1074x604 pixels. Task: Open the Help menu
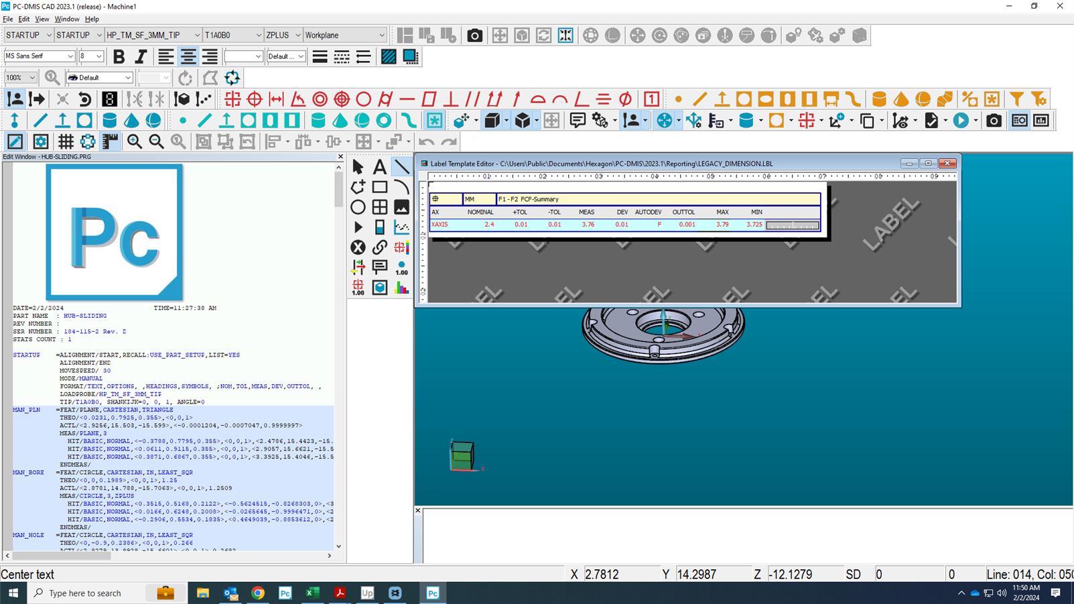(92, 19)
